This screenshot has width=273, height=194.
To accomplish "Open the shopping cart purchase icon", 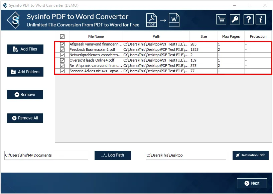I will [x=221, y=19].
